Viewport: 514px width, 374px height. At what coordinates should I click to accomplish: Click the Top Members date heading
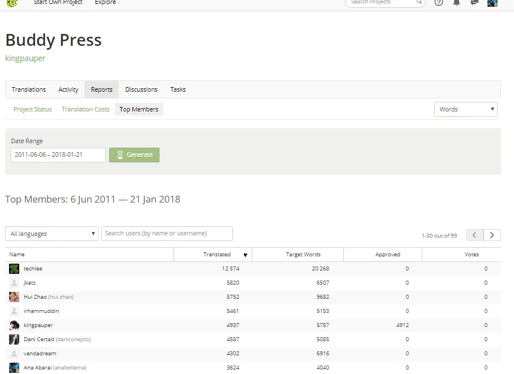coord(93,200)
